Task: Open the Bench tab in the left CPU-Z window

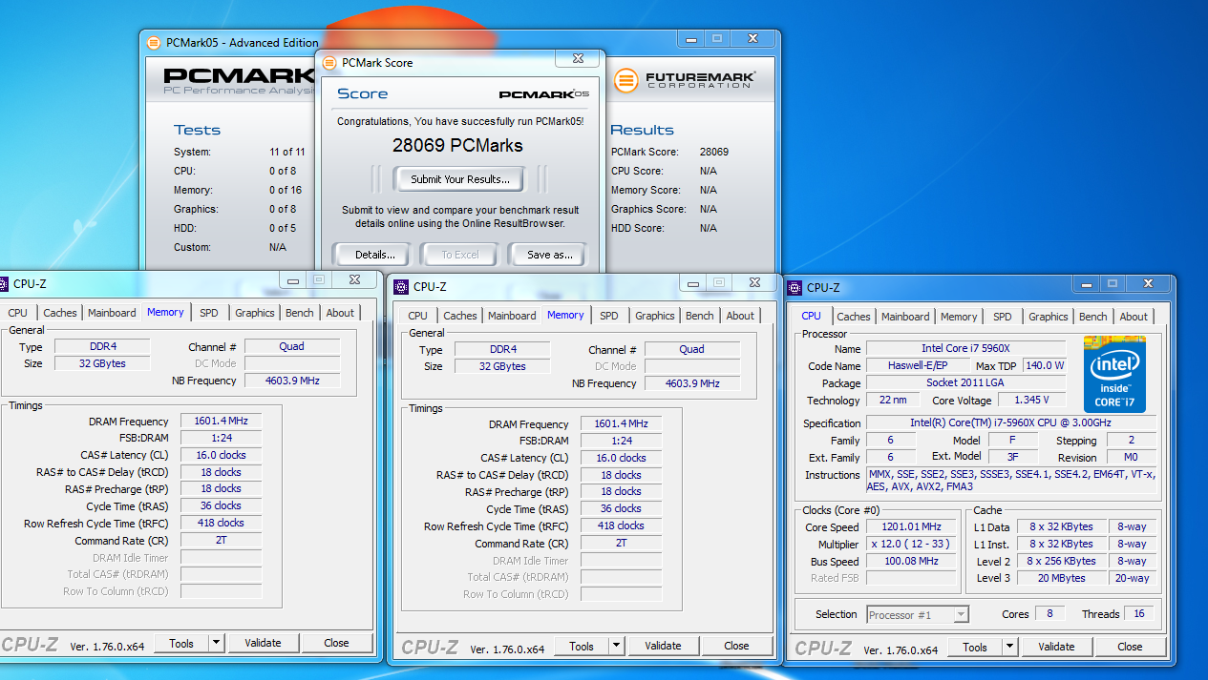Action: tap(300, 313)
